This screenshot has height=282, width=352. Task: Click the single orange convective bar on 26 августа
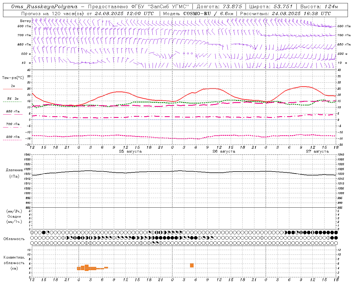pyautogui.click(x=192, y=265)
